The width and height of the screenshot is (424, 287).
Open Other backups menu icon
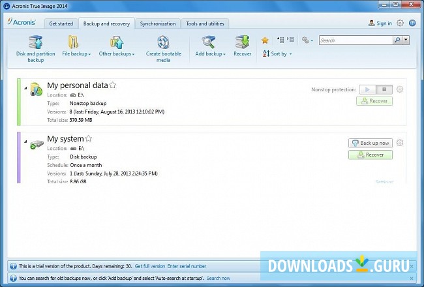117,42
